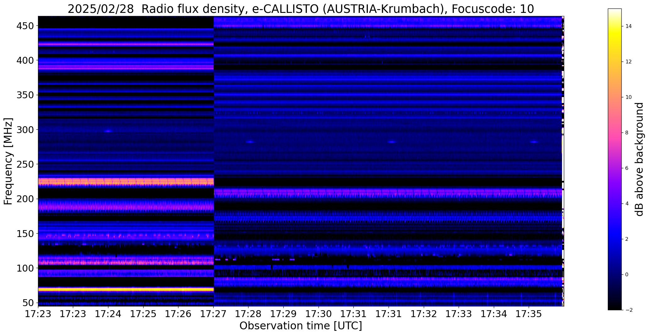Click the 17:27 time tick label

214,314
